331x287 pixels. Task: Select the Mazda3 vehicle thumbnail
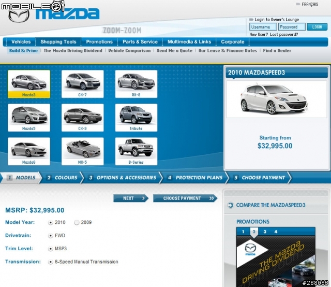pos(29,84)
